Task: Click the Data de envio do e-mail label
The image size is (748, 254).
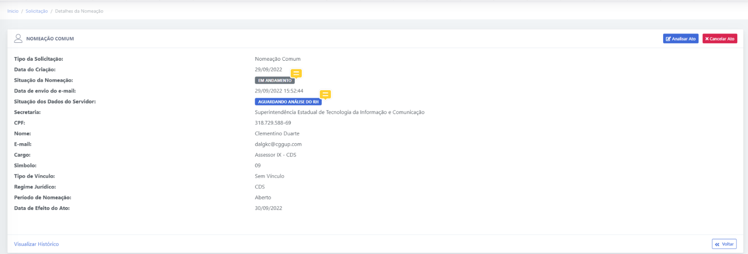Action: click(45, 91)
